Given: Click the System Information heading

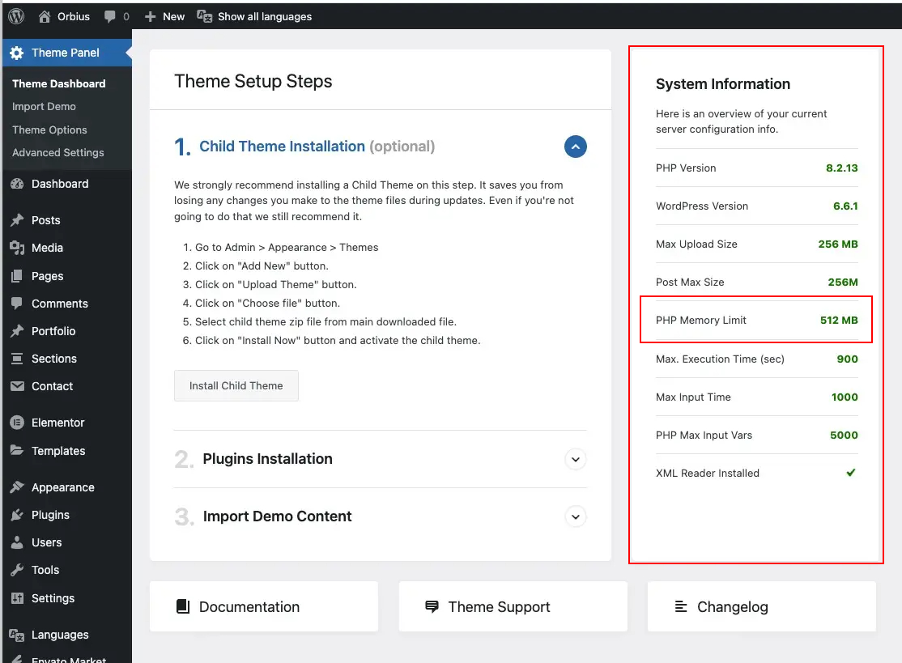Looking at the screenshot, I should (722, 84).
